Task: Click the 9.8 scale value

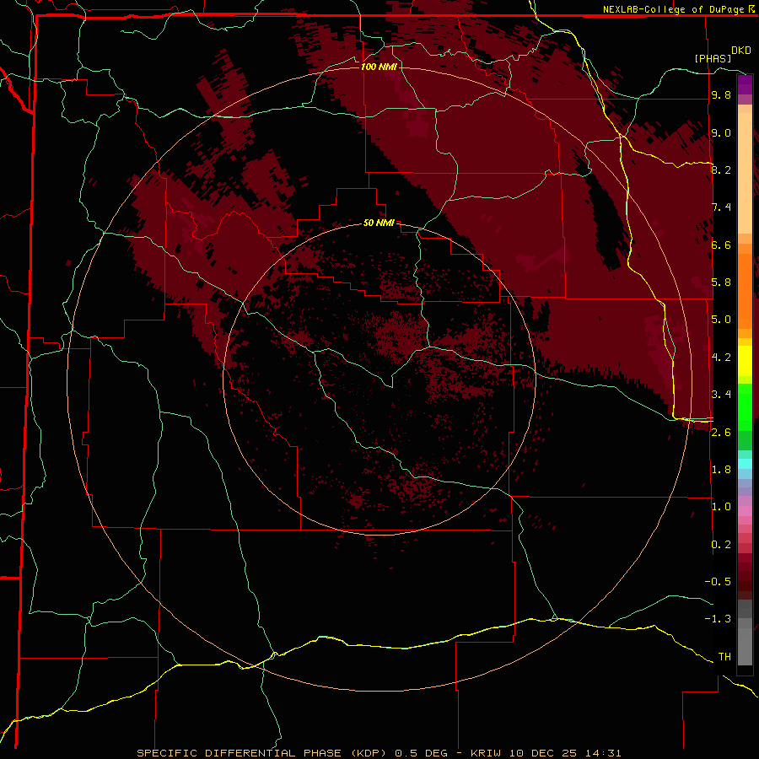Action: 721,94
